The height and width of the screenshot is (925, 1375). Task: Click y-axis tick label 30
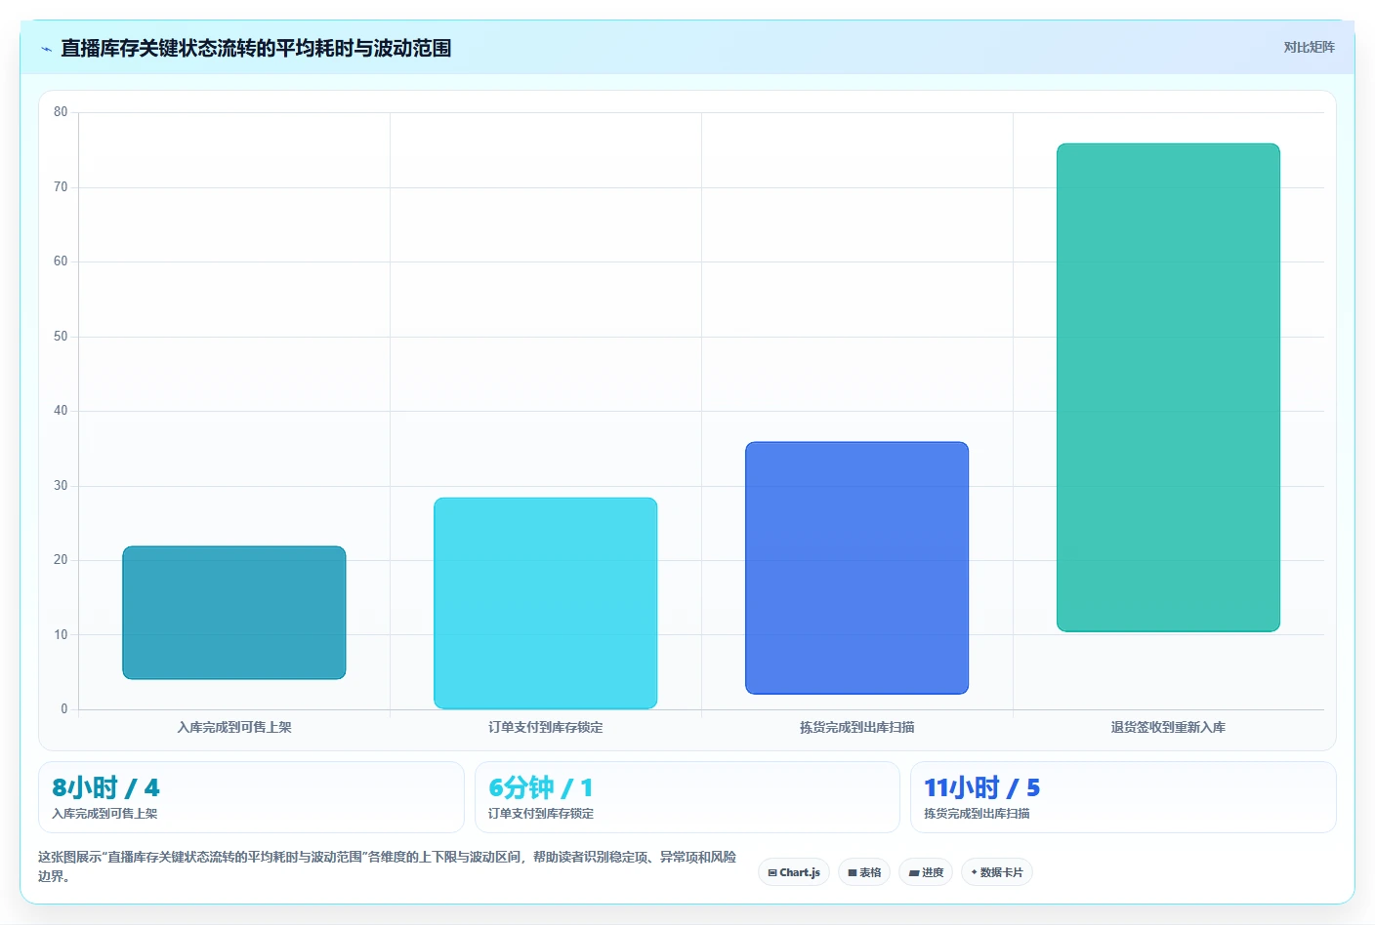click(x=61, y=485)
